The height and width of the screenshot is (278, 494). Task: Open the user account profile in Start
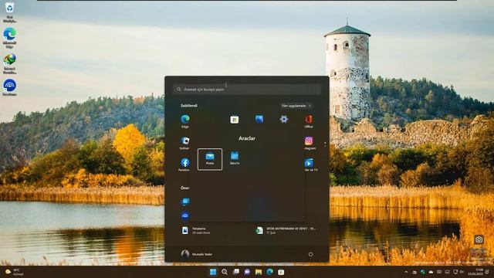click(197, 254)
